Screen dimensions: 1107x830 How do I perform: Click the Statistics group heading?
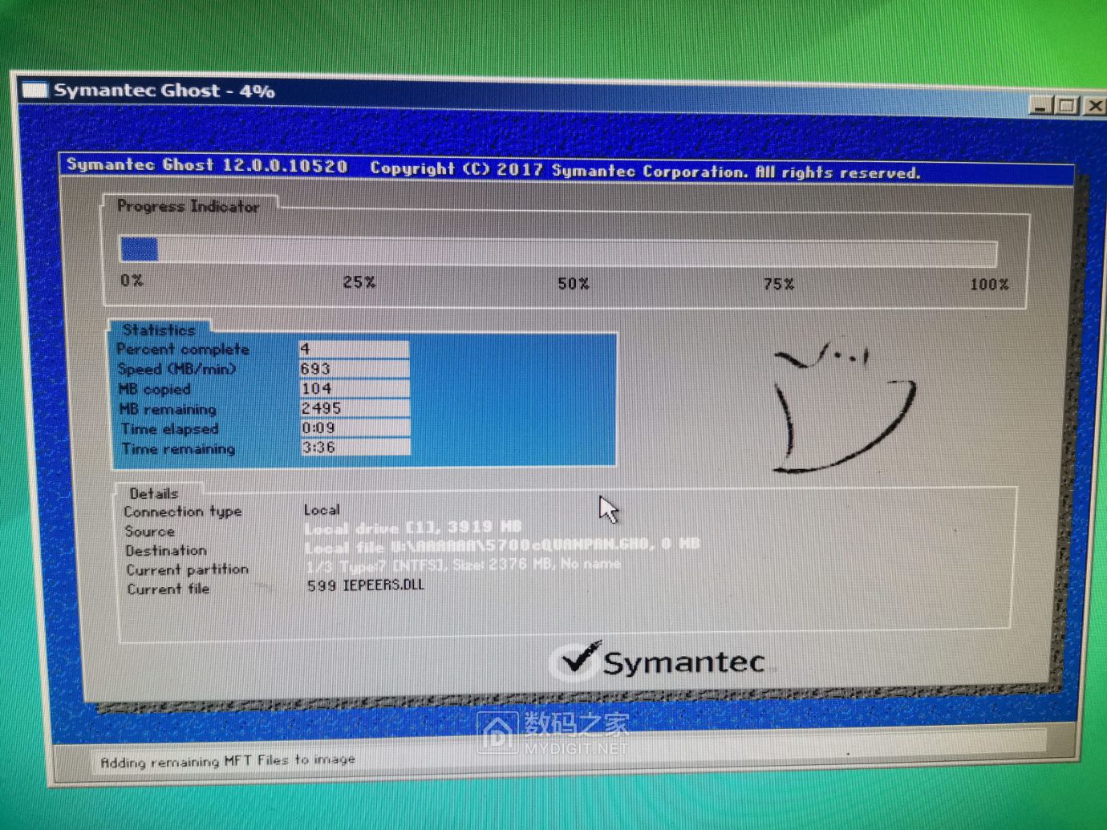159,330
